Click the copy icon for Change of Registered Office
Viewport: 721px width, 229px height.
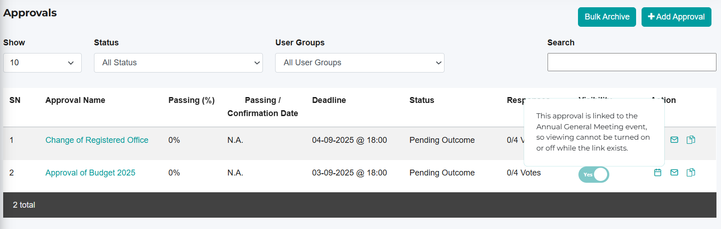[691, 140]
